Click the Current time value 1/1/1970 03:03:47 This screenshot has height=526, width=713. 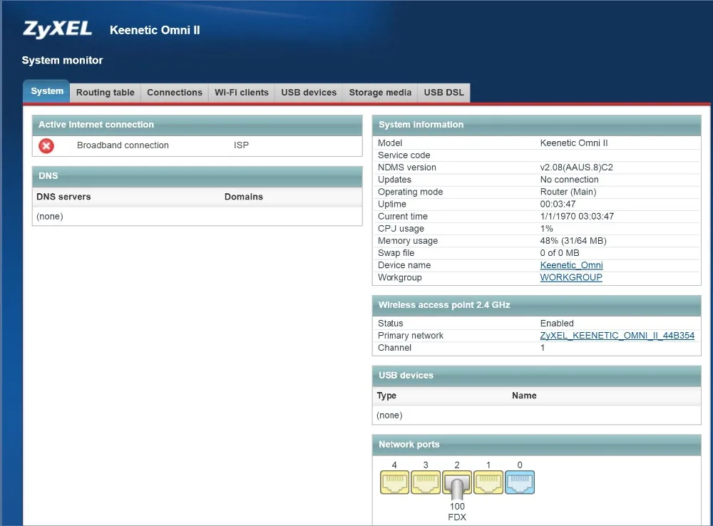577,217
